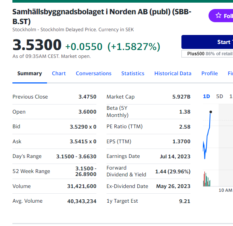Switch chart range to 5D
233x226 pixels.
219,96
